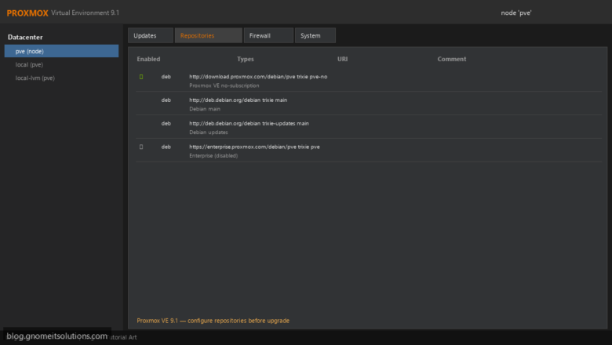612x345 pixels.
Task: Click the 'Proxmox VE no-subscription' comment text
Action: pyautogui.click(x=224, y=85)
